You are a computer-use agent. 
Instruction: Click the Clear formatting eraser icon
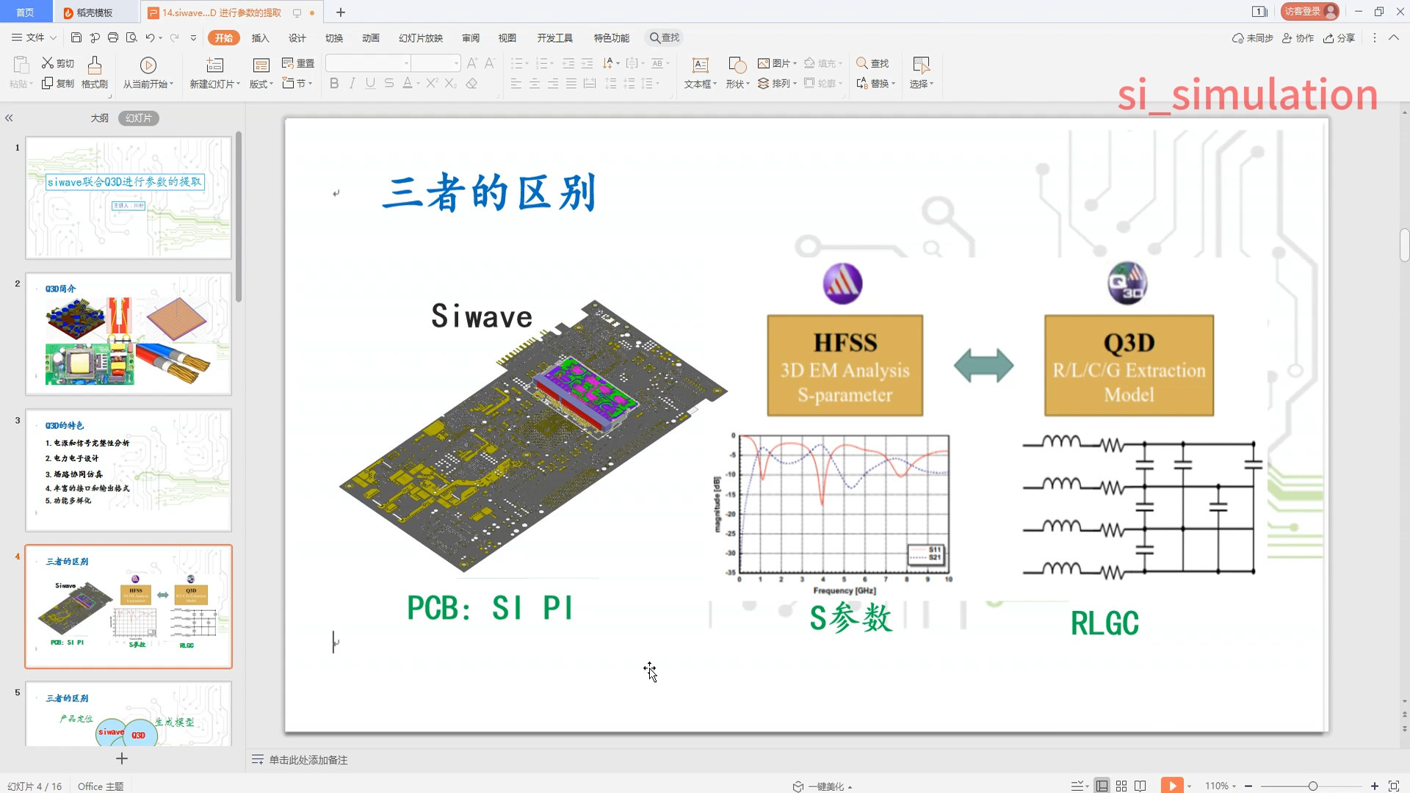(x=472, y=84)
